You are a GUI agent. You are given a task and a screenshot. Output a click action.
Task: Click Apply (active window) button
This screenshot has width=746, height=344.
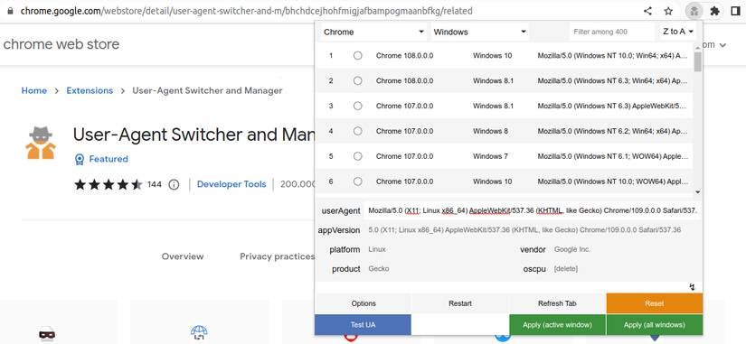coord(557,325)
